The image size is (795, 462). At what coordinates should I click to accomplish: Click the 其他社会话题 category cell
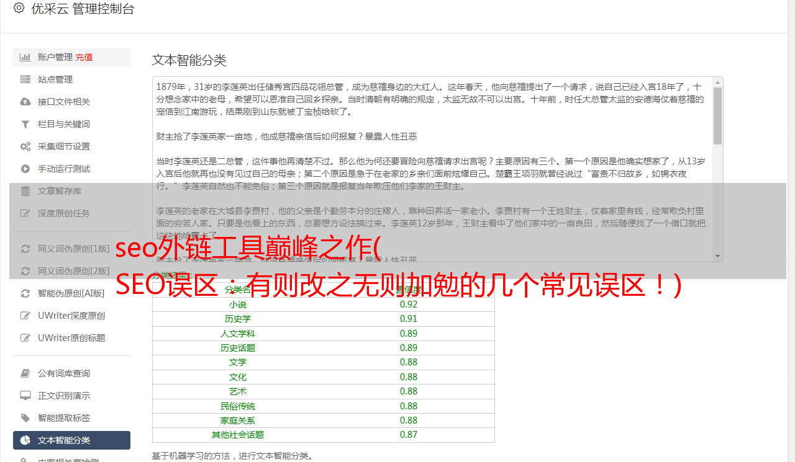pos(237,435)
